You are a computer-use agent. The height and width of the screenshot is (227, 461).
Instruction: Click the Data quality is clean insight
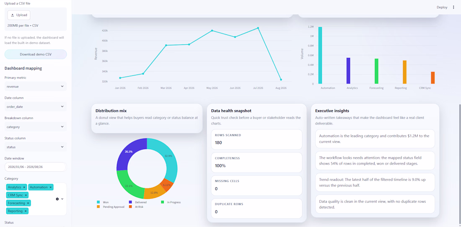tap(375, 204)
